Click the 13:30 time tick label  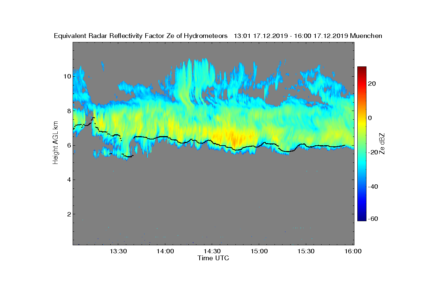(x=118, y=251)
